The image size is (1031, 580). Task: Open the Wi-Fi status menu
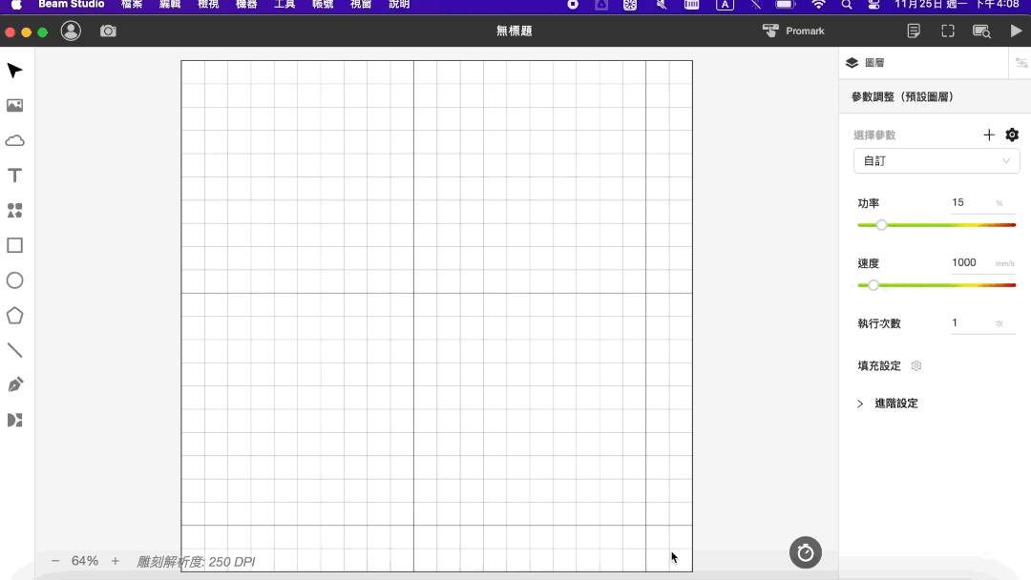pos(818,4)
